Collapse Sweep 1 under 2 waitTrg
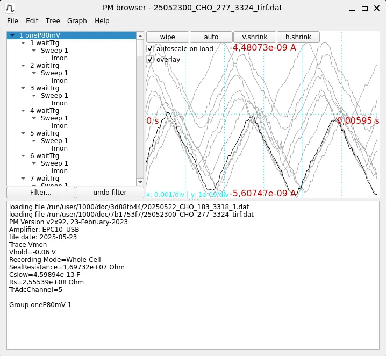The image size is (386, 356). (x=34, y=73)
